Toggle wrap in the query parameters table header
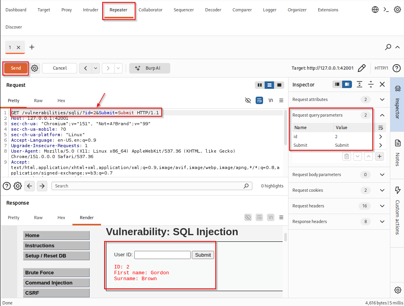Viewport: 404px width, 306px height. tap(381, 128)
